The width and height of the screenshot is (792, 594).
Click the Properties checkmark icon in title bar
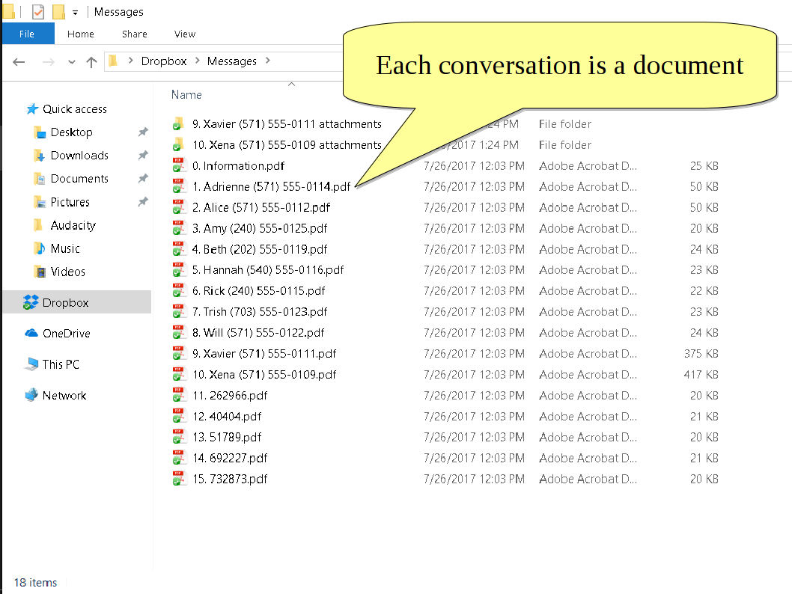click(38, 12)
